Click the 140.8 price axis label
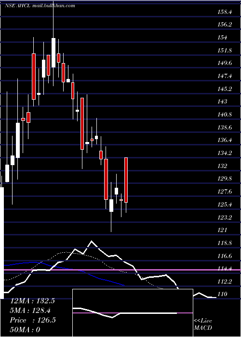This screenshot has width=241, height=337. pos(225,115)
